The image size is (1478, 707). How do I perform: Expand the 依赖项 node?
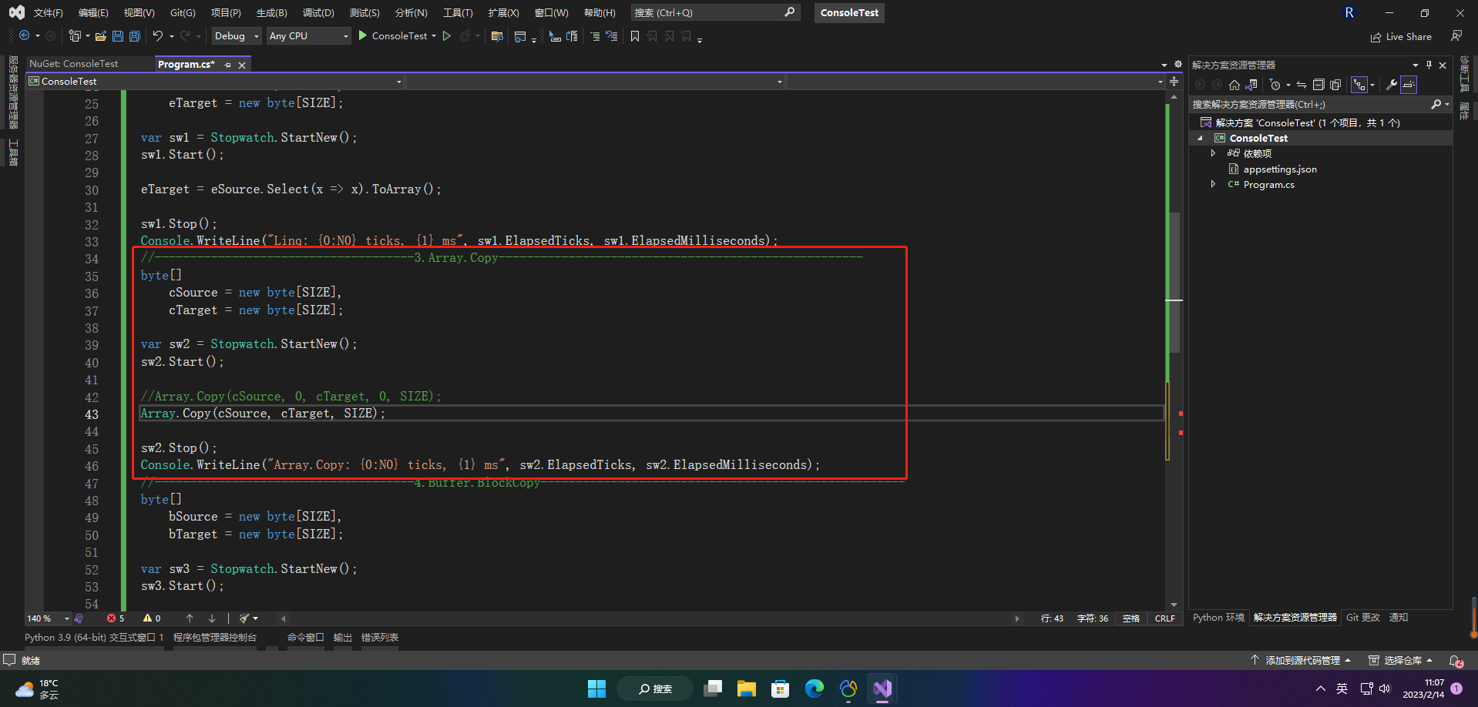click(1213, 153)
